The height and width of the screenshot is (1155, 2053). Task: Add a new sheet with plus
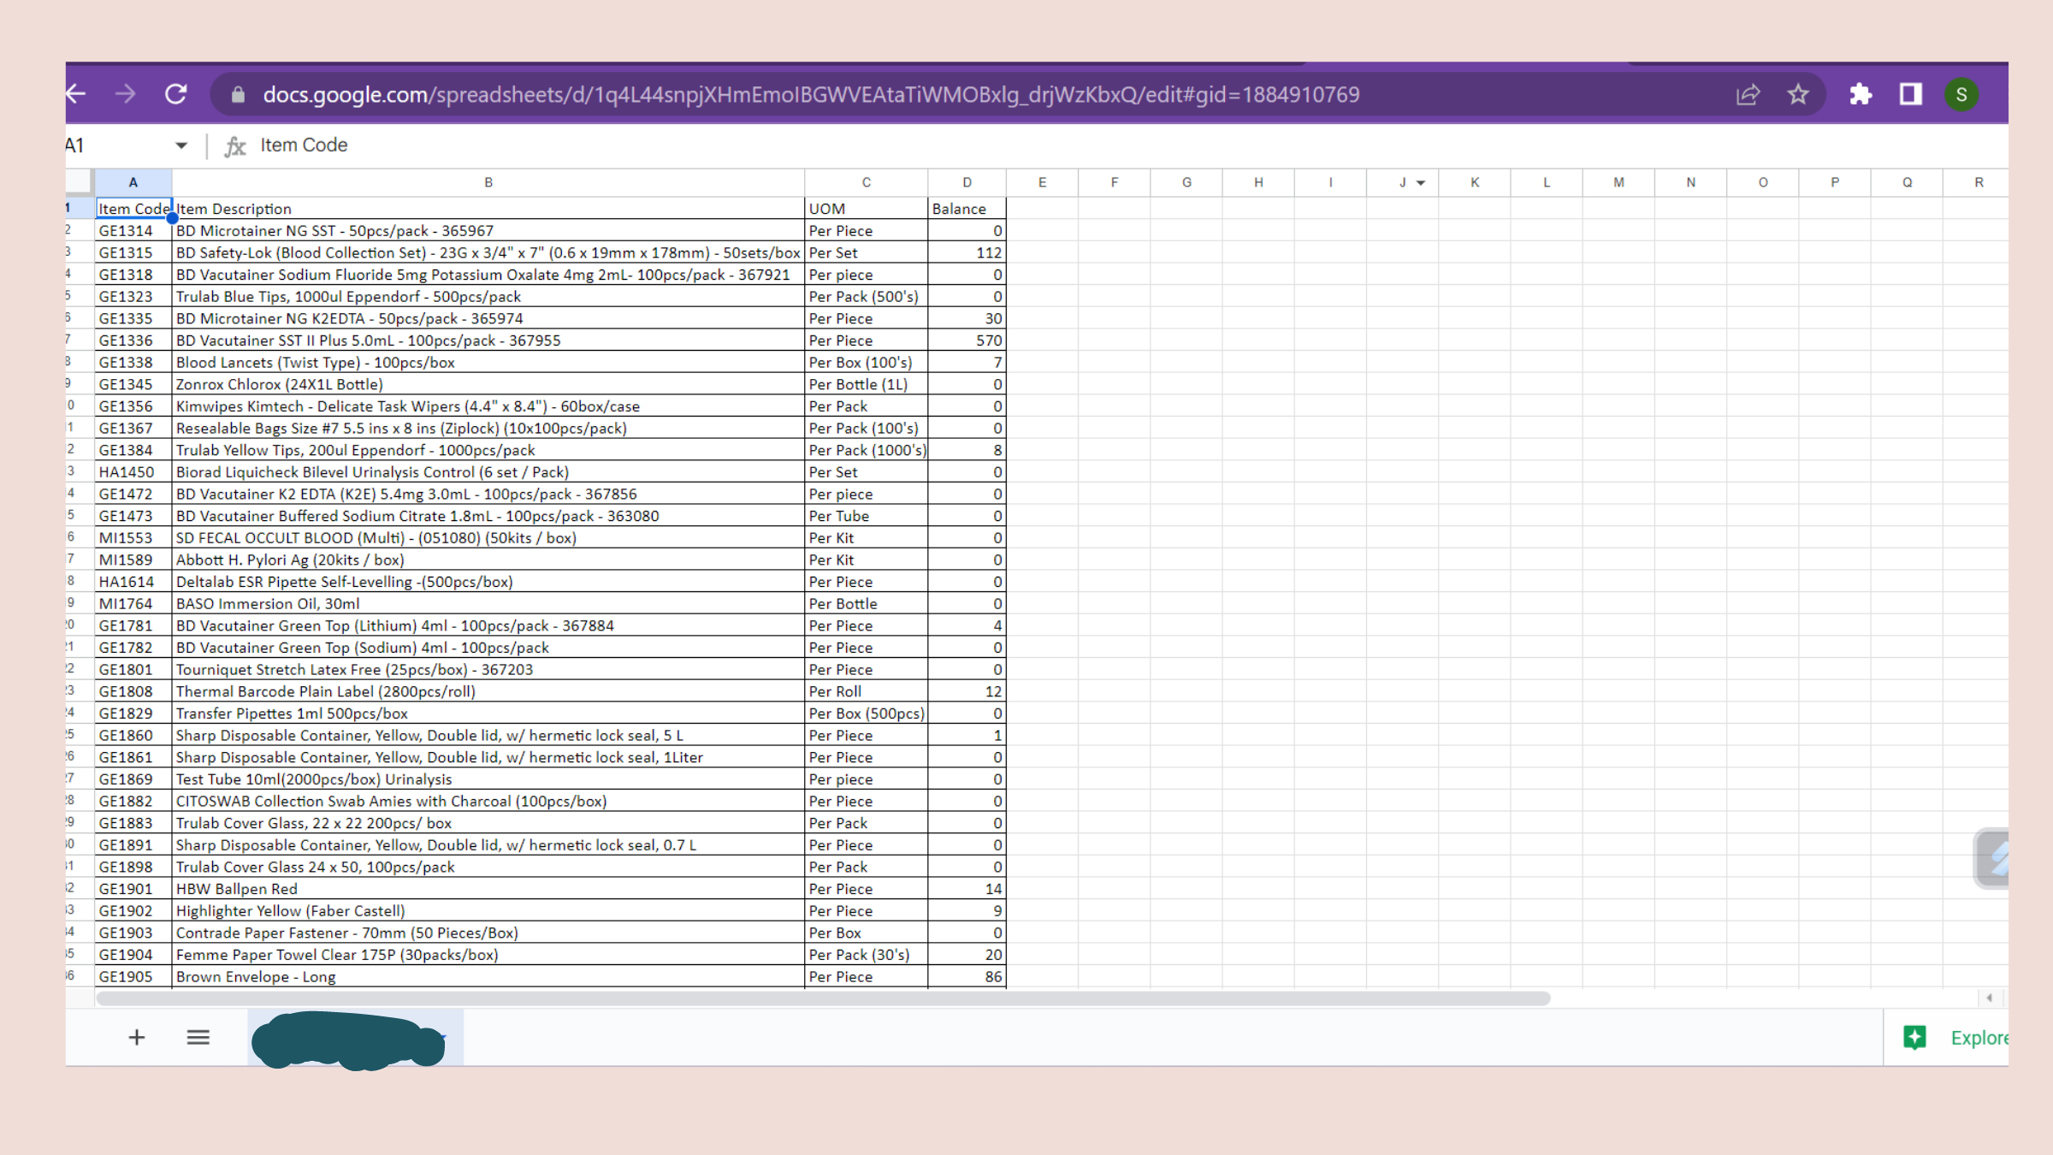click(137, 1038)
